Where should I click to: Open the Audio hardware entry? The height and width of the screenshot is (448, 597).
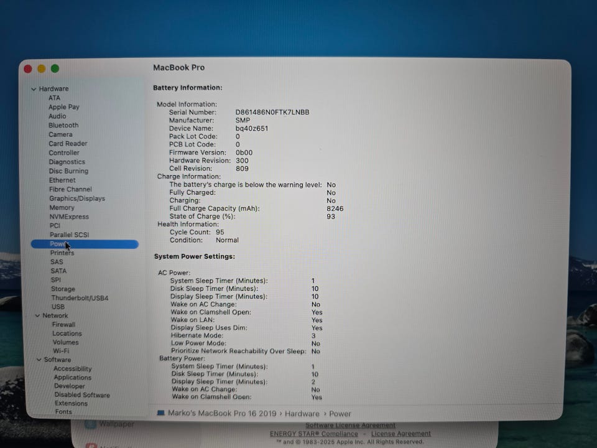point(57,116)
